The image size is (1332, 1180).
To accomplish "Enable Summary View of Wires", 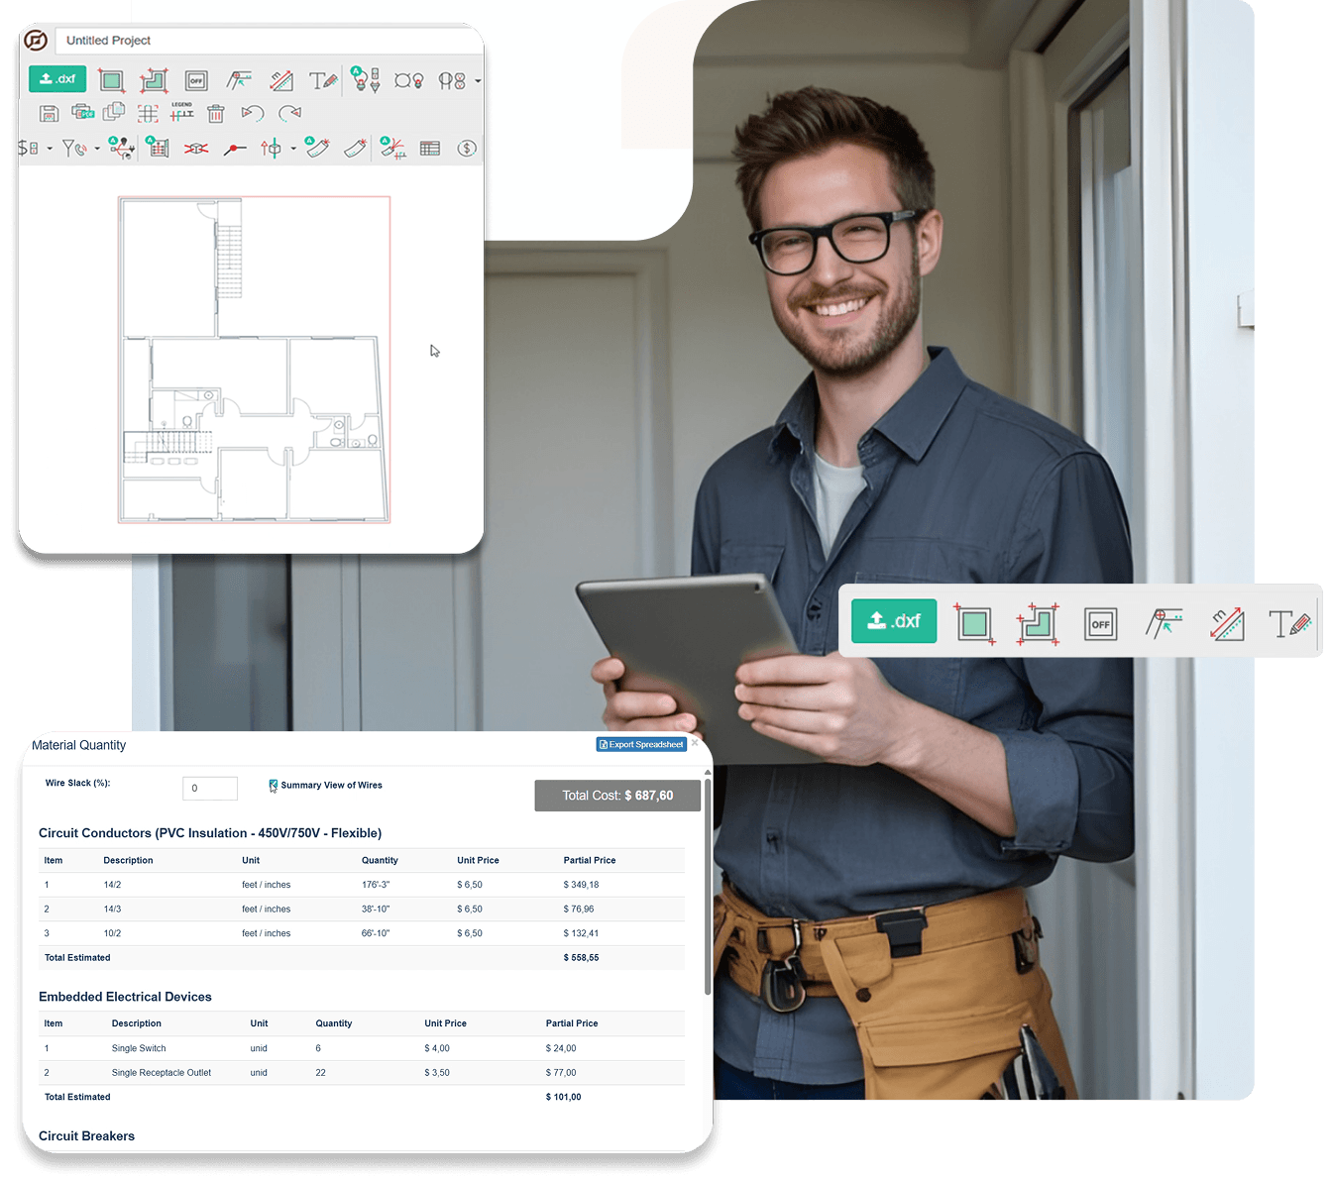I will [x=273, y=785].
